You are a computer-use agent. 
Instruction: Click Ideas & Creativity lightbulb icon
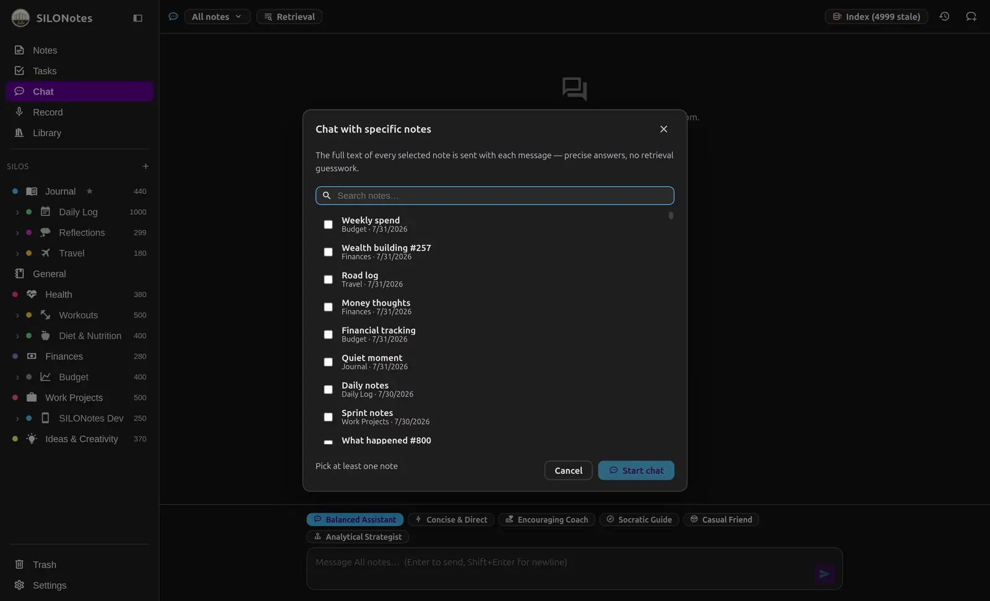32,438
